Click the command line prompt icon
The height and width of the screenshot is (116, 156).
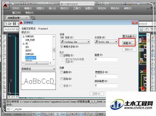[x=8, y=109]
